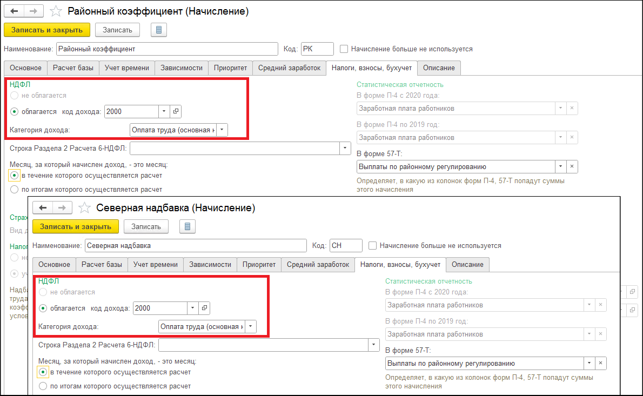Click the Записать button in Районный коэффициент

(x=117, y=30)
